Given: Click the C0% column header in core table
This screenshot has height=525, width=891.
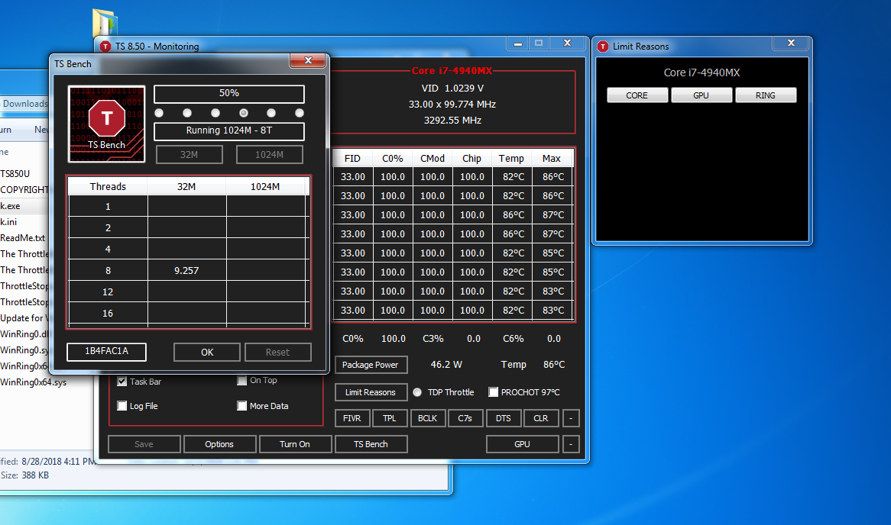Looking at the screenshot, I should coord(393,159).
